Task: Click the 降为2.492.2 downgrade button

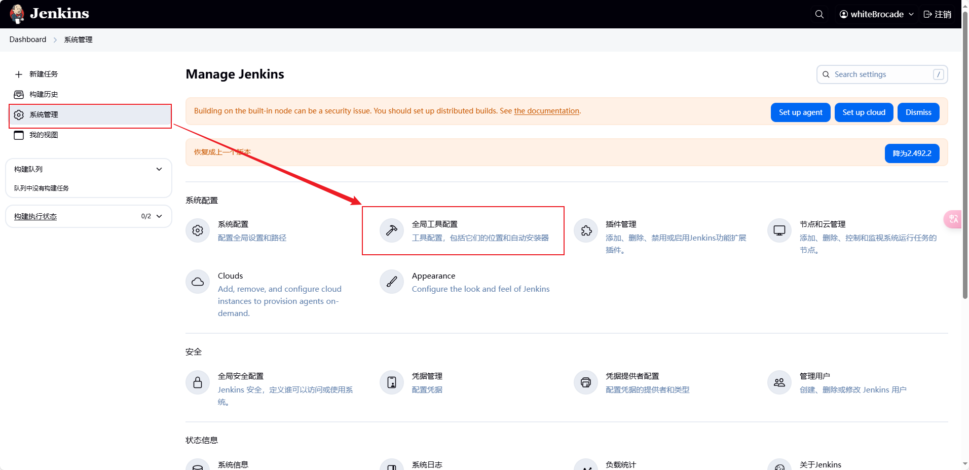Action: [912, 153]
